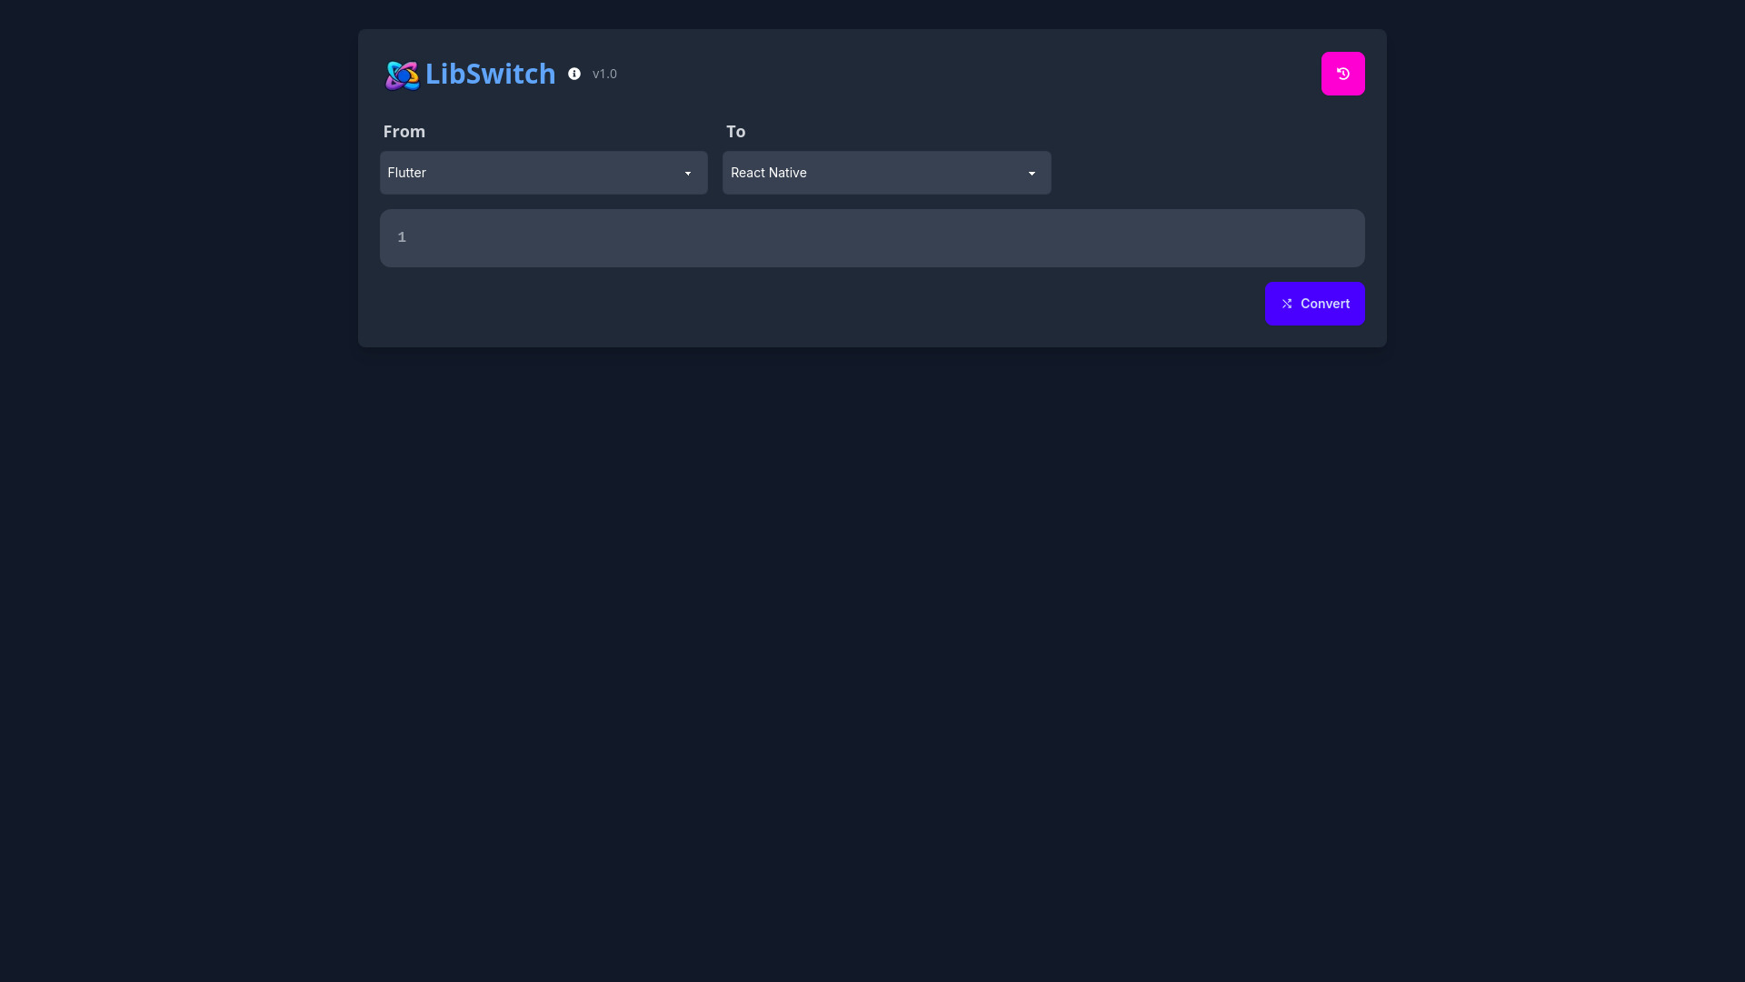Click the dropdown arrow next to Flutter

click(x=687, y=173)
